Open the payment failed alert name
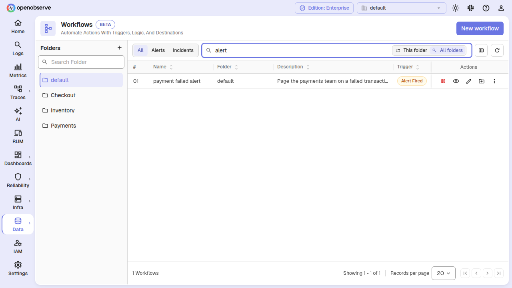 pyautogui.click(x=177, y=81)
